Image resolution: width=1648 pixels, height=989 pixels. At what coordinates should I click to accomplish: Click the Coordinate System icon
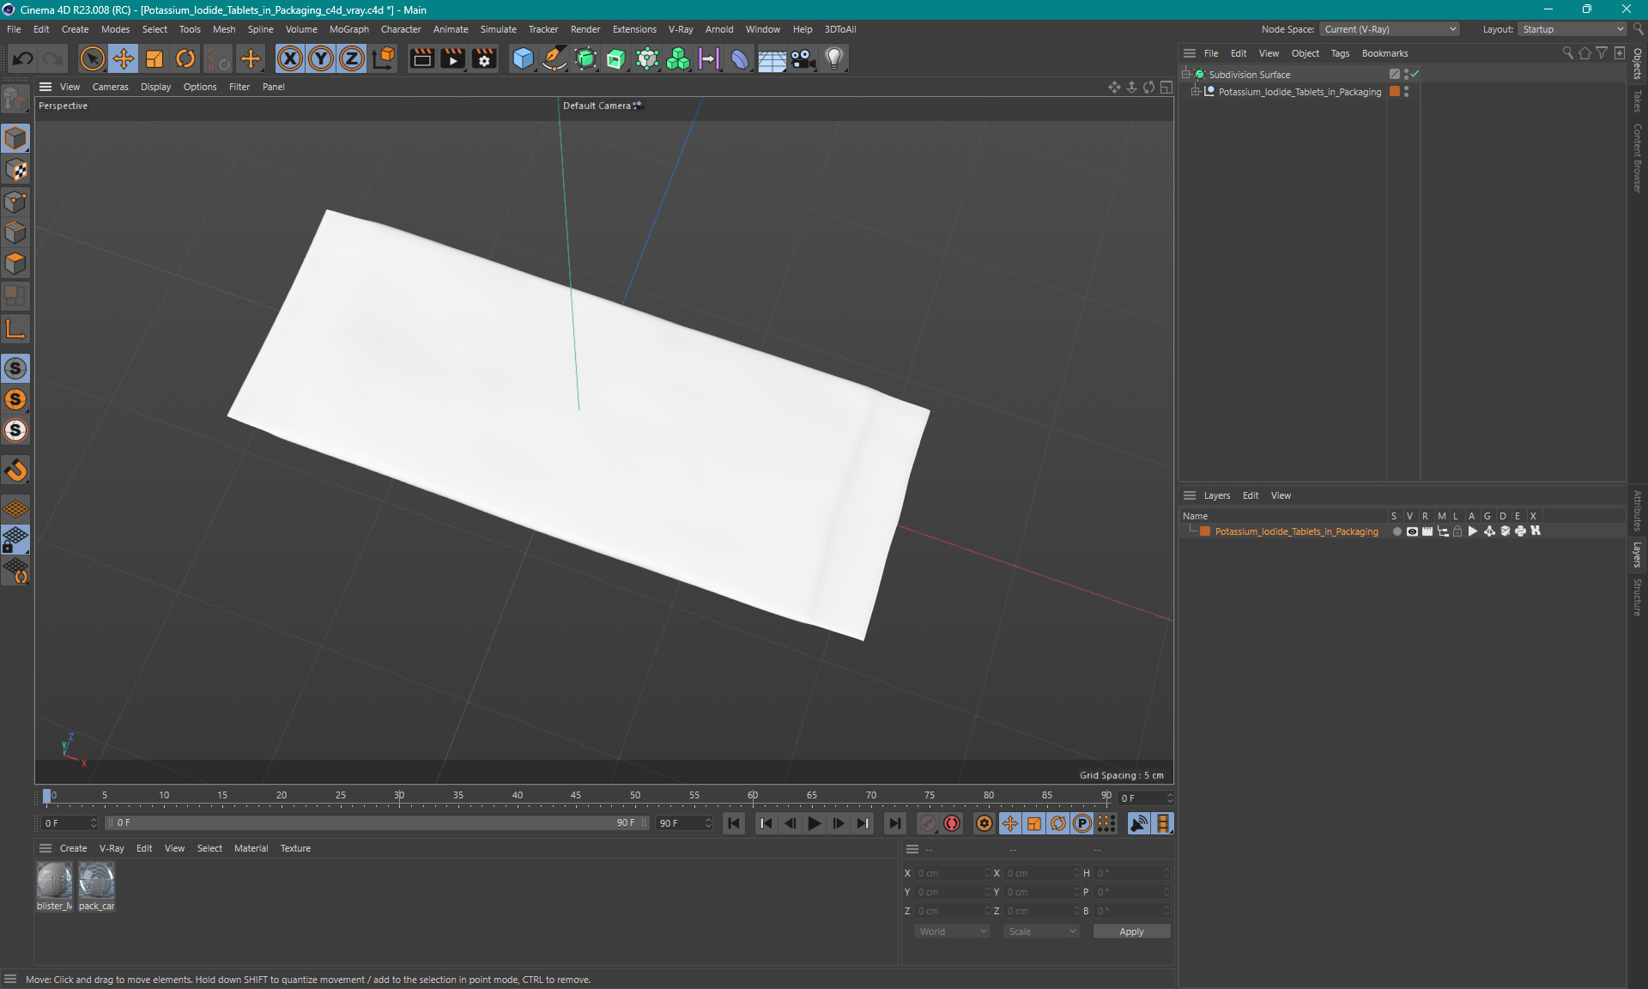point(384,58)
